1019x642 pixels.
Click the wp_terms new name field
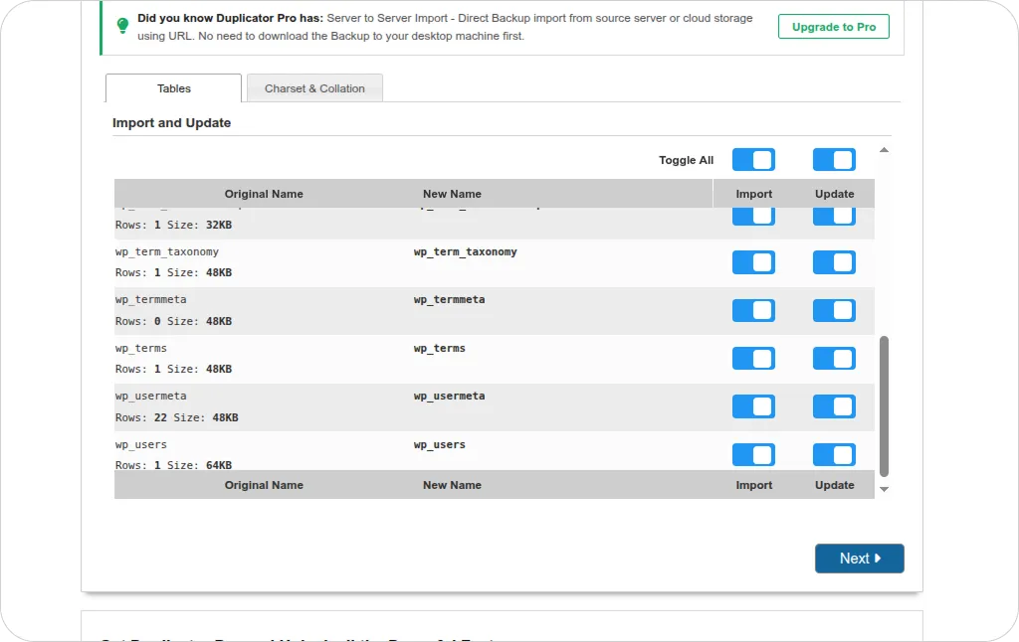(439, 349)
